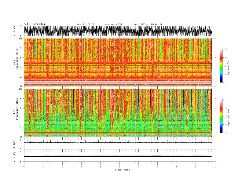Click the ch.1 voltage waveform trace
Viewport: 242px width, 187px height.
click(x=118, y=31)
